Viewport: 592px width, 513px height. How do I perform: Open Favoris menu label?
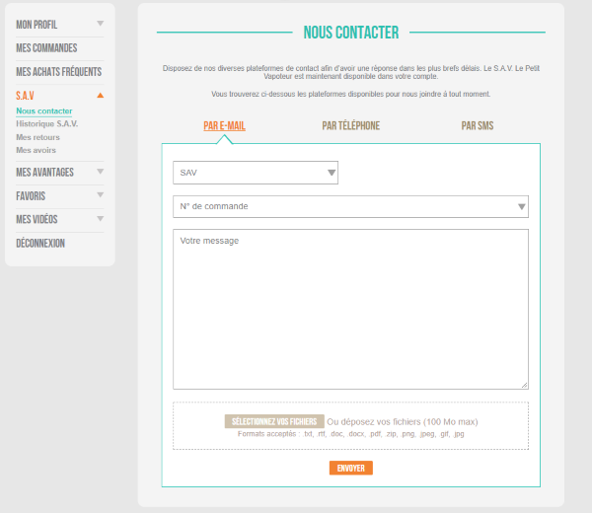pyautogui.click(x=31, y=196)
